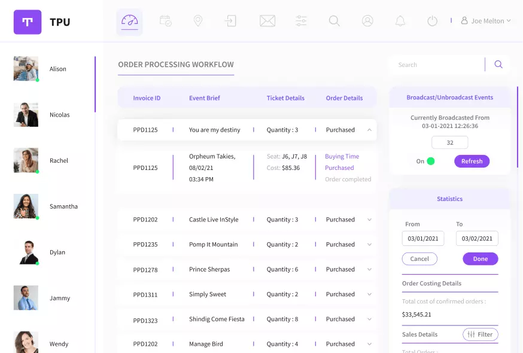This screenshot has width=523, height=353.
Task: Open the dashboard speedometer icon
Action: tap(129, 21)
